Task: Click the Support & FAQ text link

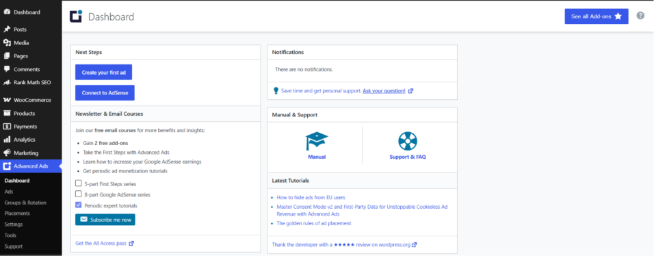Action: (408, 157)
